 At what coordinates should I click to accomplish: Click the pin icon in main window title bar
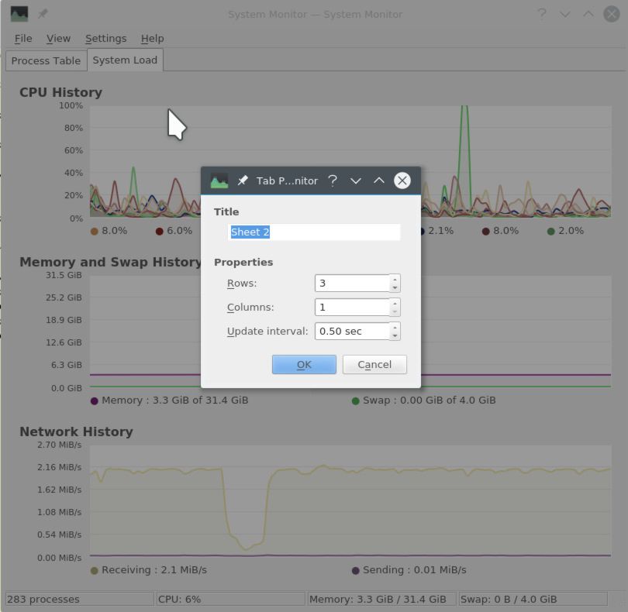(43, 14)
